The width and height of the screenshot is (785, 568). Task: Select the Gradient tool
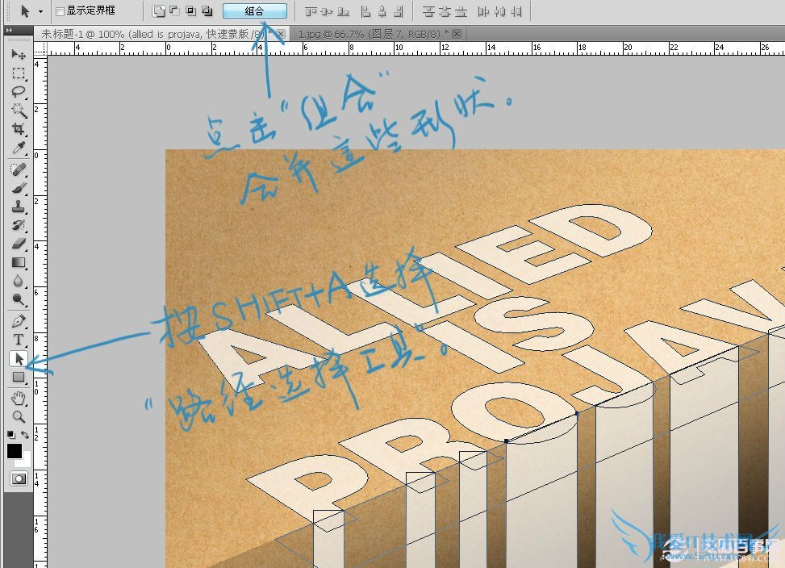pyautogui.click(x=19, y=262)
